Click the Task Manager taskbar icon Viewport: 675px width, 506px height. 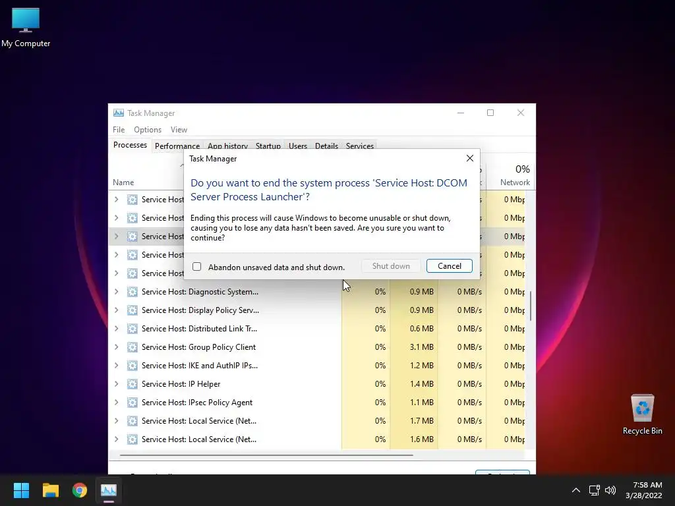(x=109, y=490)
